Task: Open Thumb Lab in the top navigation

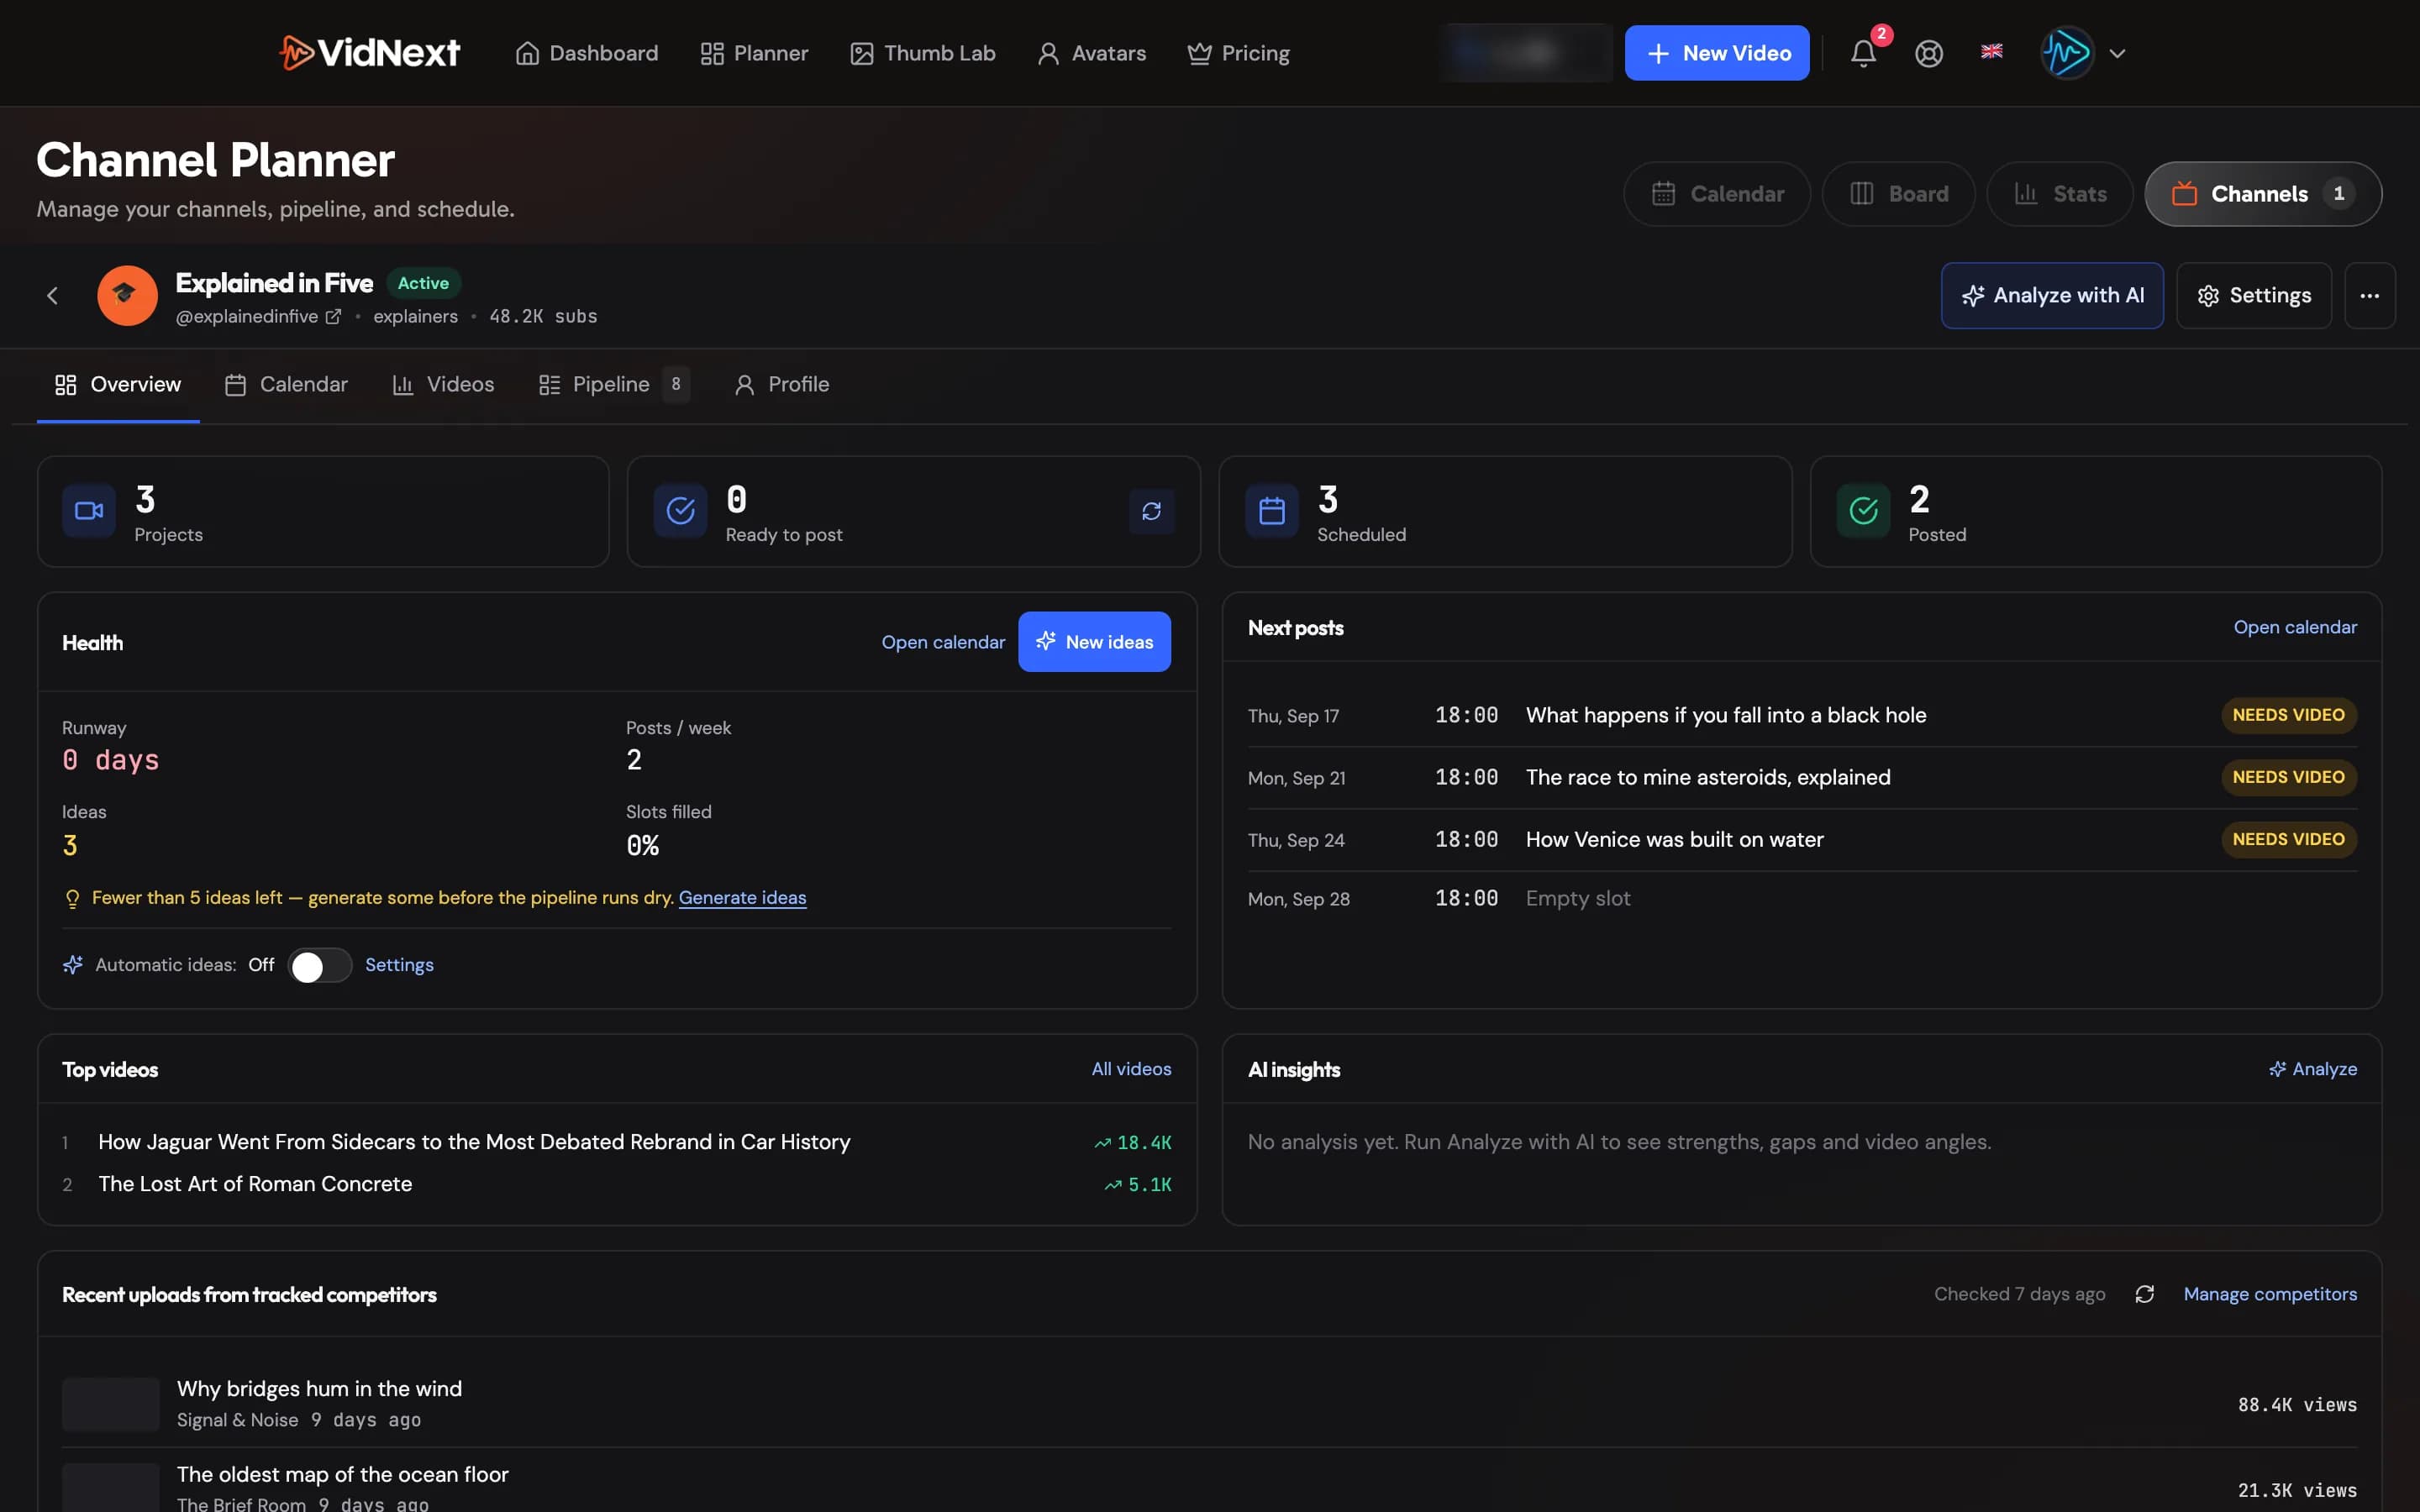Action: [922, 53]
